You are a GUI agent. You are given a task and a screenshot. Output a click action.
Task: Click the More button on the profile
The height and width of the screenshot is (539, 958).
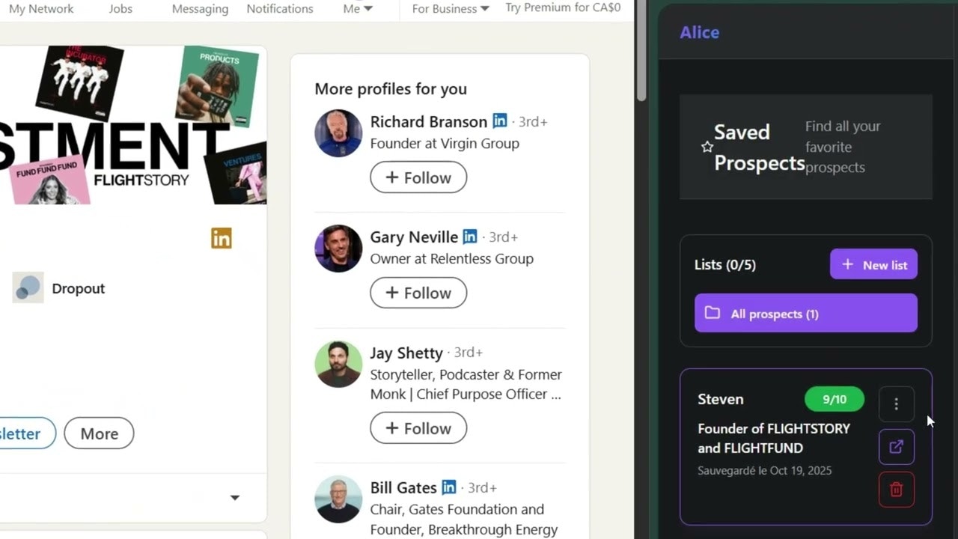click(99, 433)
